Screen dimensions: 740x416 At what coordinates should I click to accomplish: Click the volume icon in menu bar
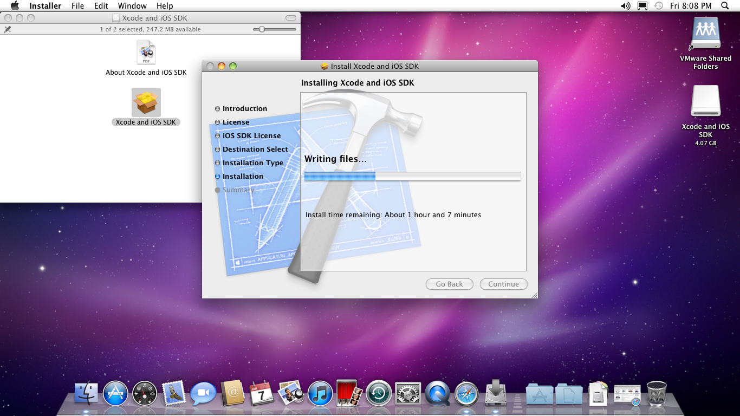626,6
